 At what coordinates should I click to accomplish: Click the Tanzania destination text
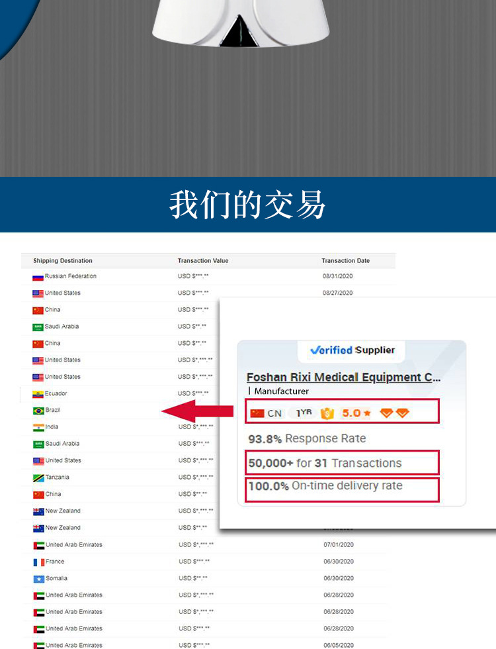pyautogui.click(x=57, y=477)
